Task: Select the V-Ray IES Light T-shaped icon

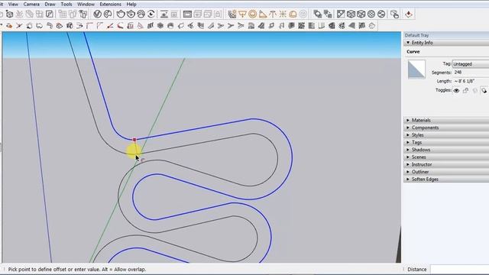Action: pos(273,14)
